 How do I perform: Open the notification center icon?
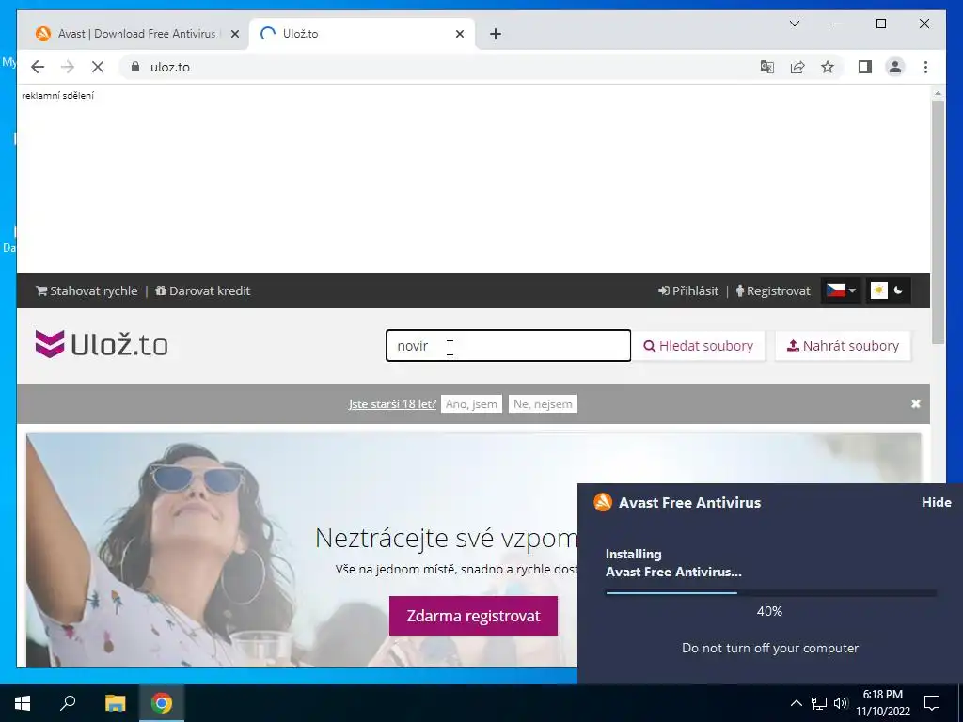[x=932, y=703]
